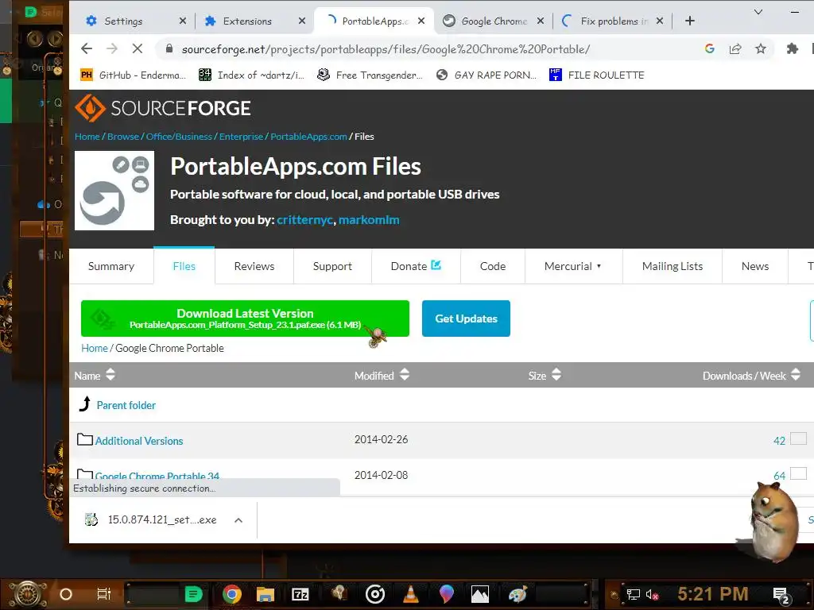Screen dimensions: 814x610
Task: Open the Extensions puzzle icon
Action: (x=793, y=48)
